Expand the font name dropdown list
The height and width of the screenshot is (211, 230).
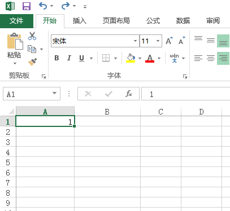[135, 41]
